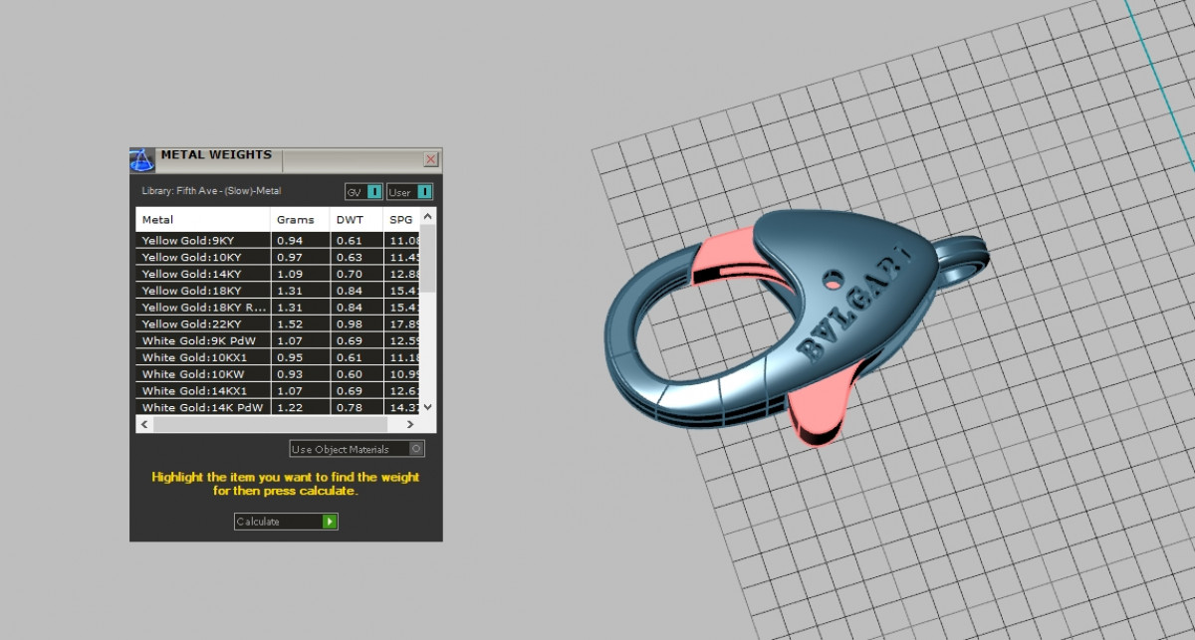Click the vertical scrollbar thumb
This screenshot has width=1195, height=640.
[x=428, y=259]
